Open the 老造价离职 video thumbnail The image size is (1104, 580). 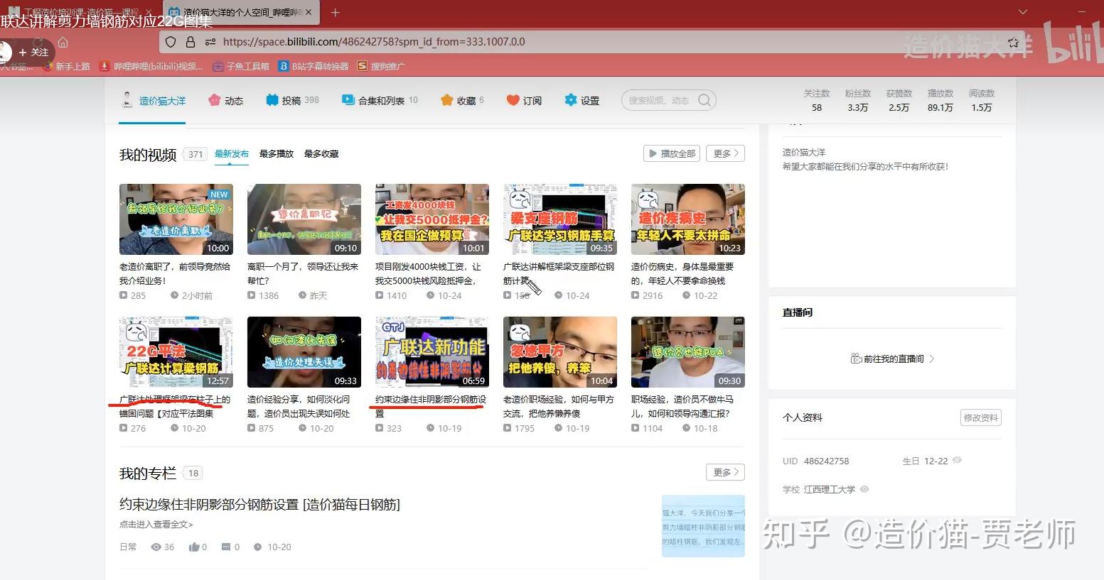[x=176, y=219]
